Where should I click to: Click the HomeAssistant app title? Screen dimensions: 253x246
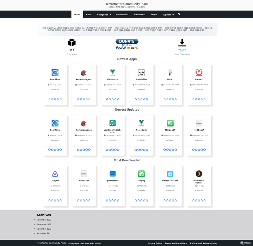(170, 181)
